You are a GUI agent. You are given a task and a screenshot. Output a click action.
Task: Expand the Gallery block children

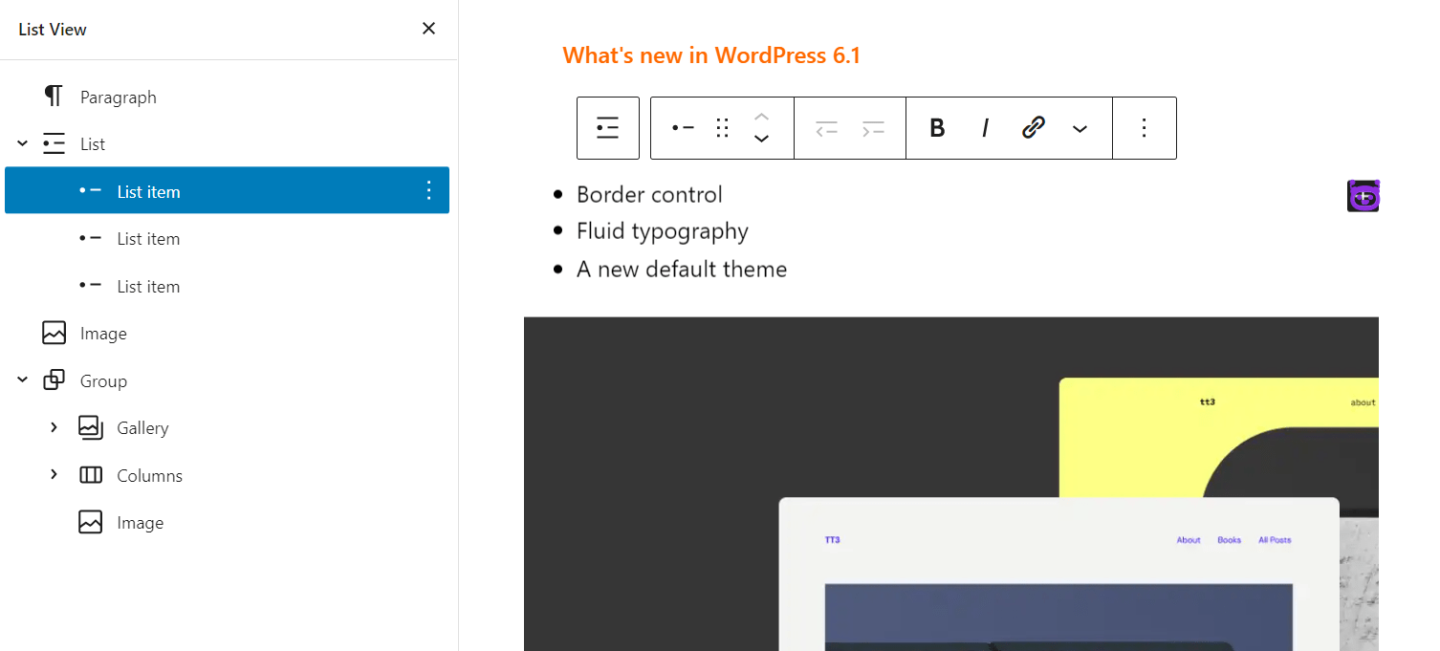click(54, 427)
